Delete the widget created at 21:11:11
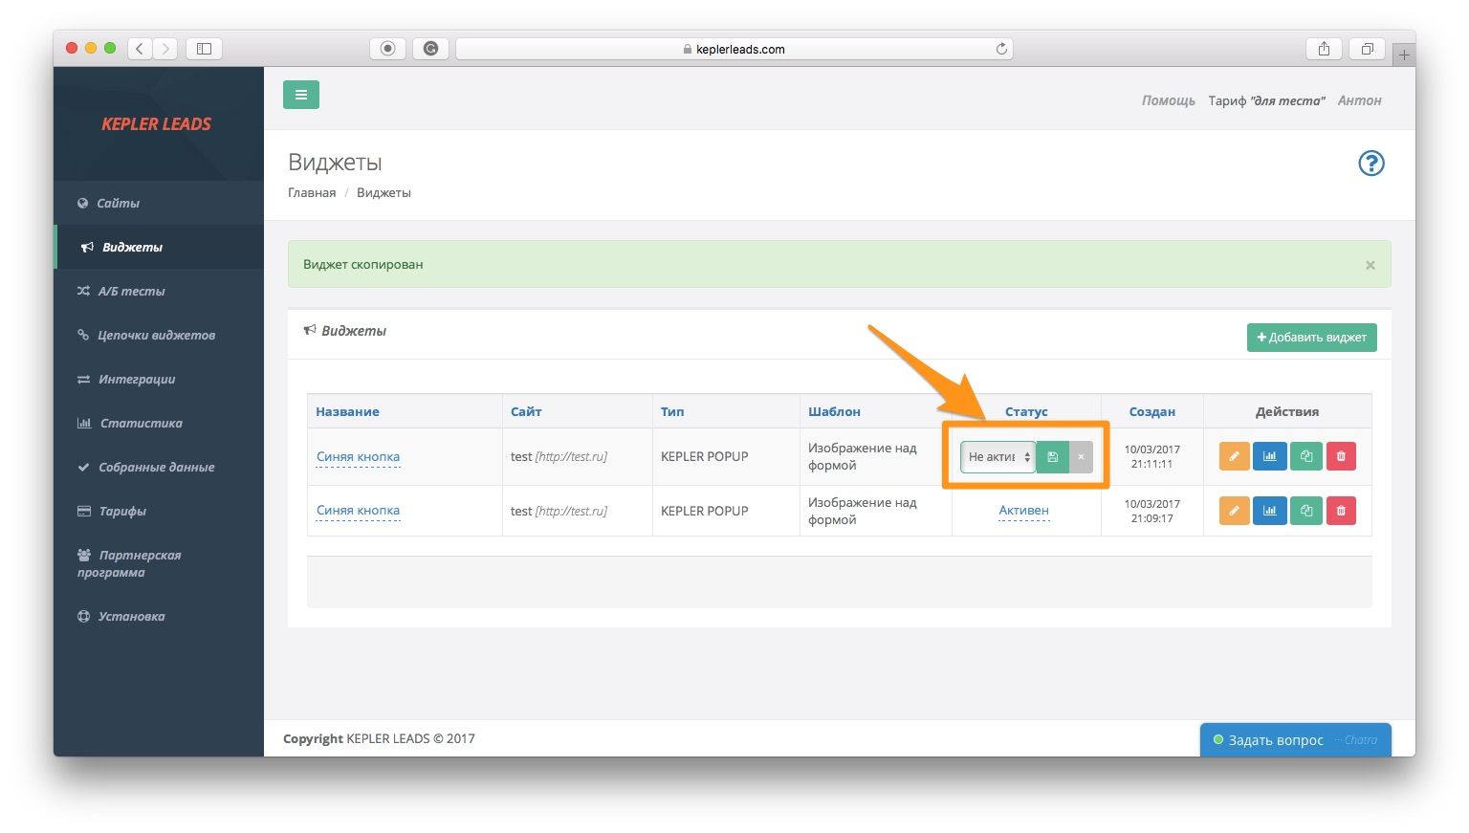 pos(1341,456)
